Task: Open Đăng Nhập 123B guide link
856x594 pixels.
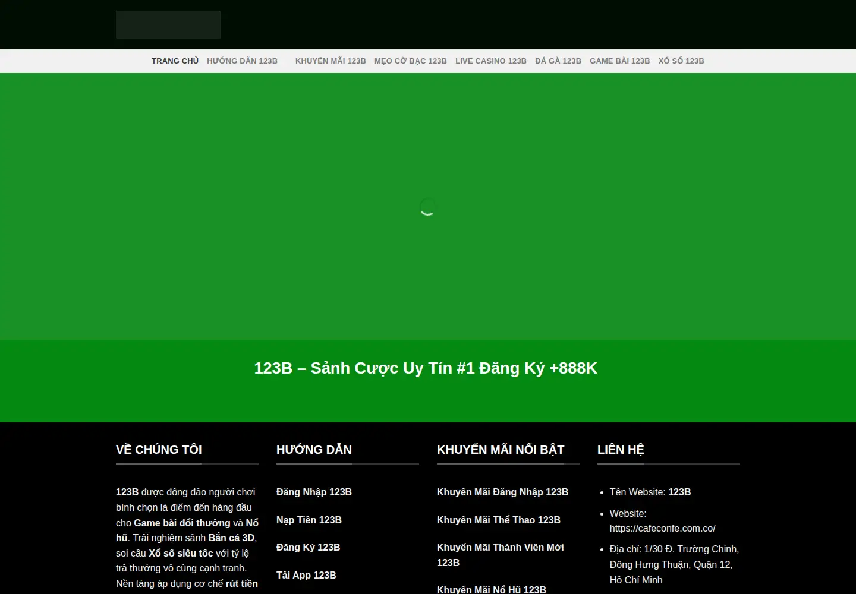Action: coord(314,492)
